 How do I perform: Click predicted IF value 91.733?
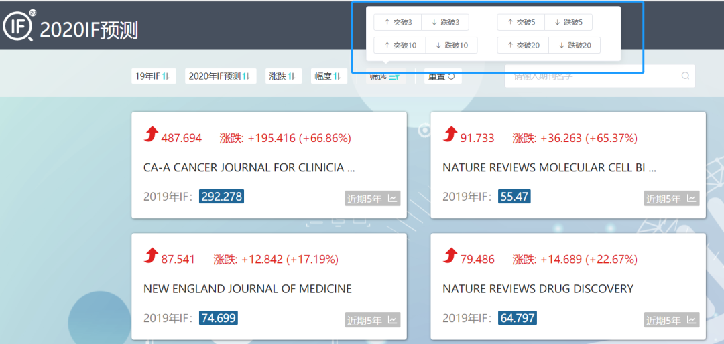[477, 138]
